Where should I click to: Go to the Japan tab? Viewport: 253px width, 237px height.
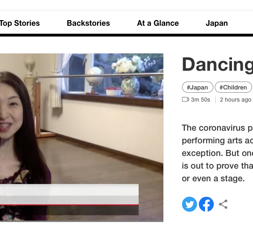[x=217, y=23]
